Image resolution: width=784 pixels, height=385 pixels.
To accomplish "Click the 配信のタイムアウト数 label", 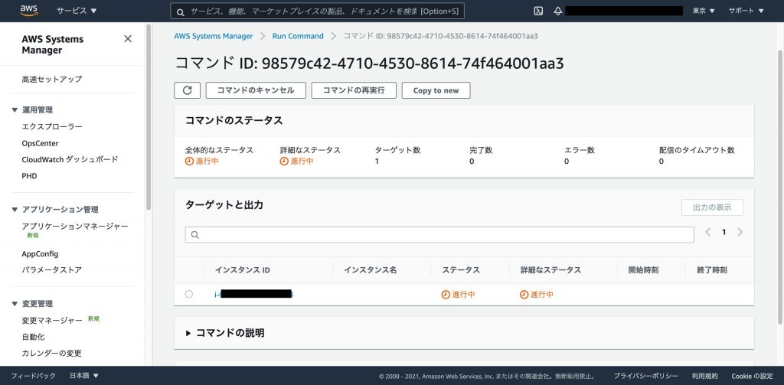I will [697, 150].
